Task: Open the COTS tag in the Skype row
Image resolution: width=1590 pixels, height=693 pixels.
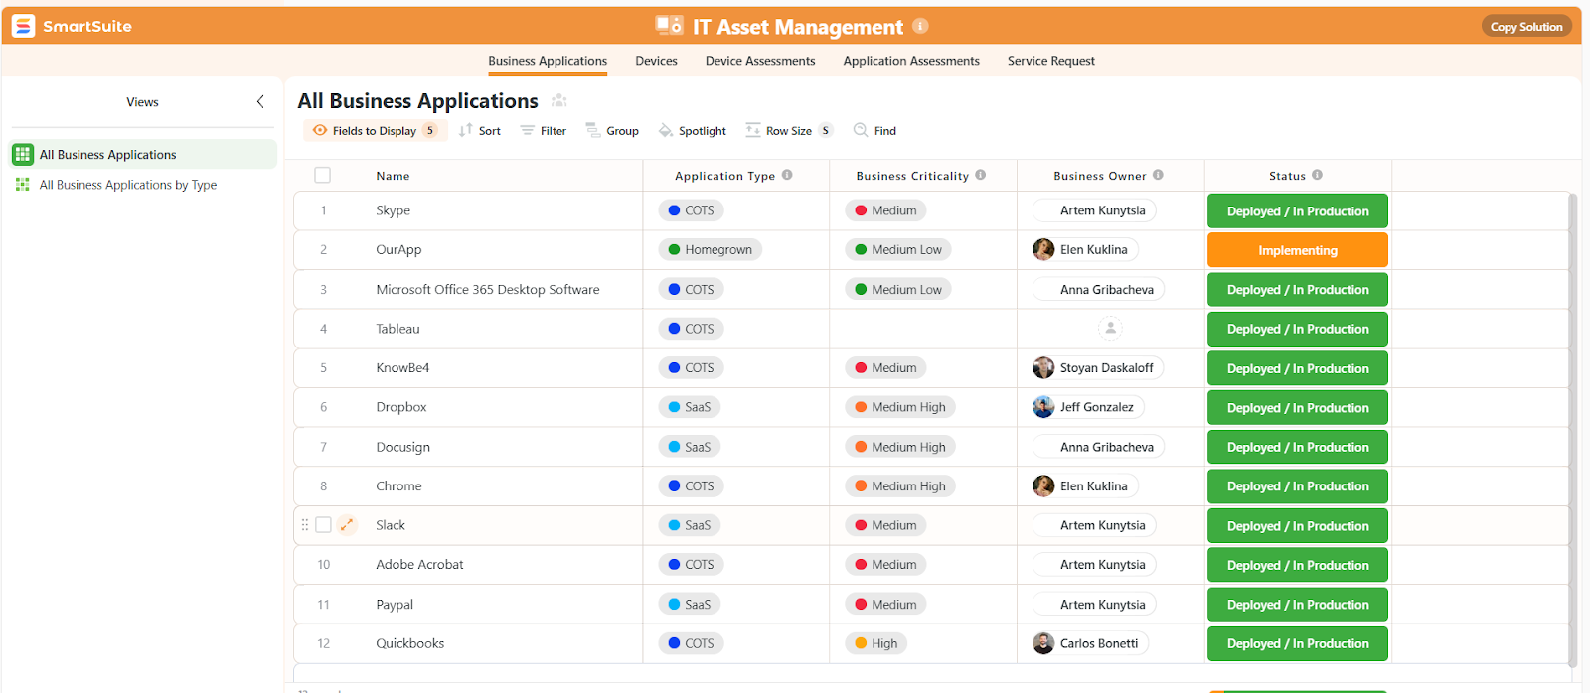Action: point(691,210)
